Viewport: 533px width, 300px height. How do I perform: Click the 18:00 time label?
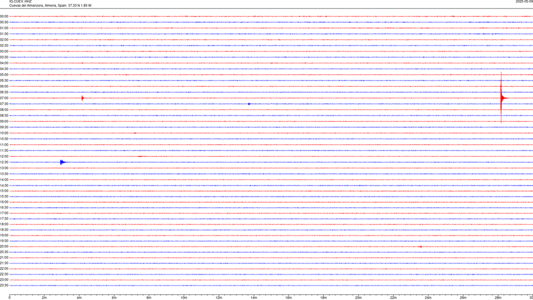(x=4, y=224)
